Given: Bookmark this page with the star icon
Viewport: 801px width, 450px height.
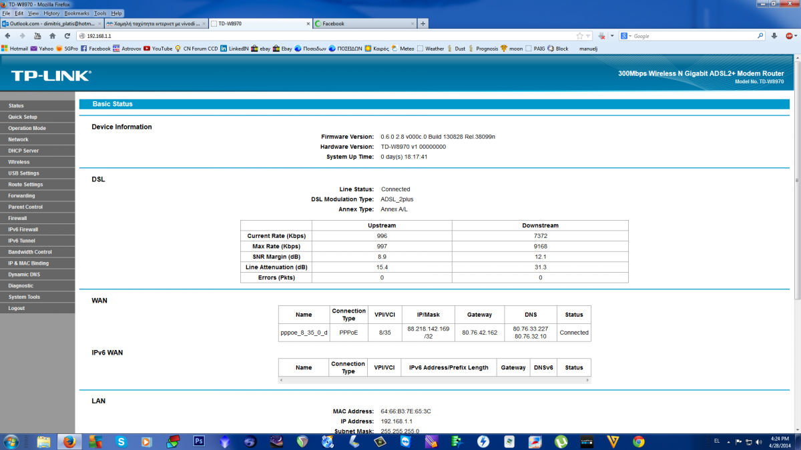Looking at the screenshot, I should coord(579,36).
